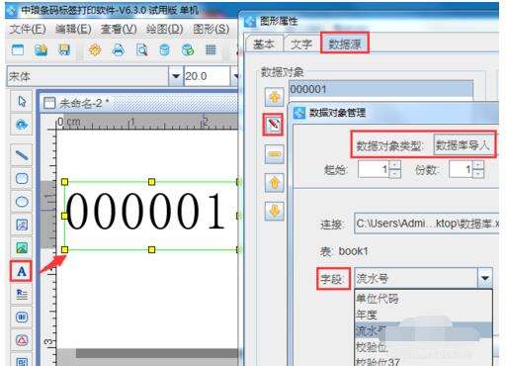This screenshot has width=507, height=366.
Task: Increase the 起始 value with the up stepper
Action: pos(395,165)
